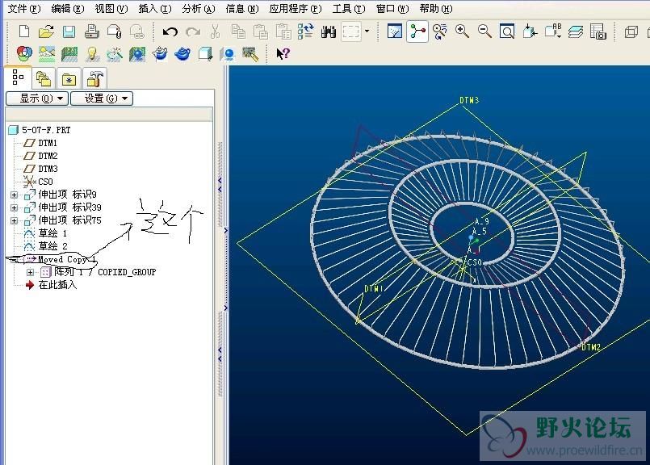Click the solid blue teapot render icon

[x=182, y=54]
